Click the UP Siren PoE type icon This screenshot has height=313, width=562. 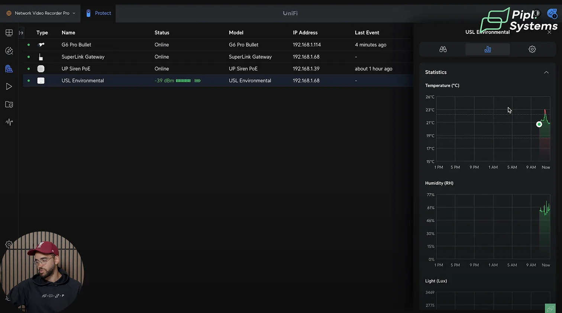click(x=41, y=69)
